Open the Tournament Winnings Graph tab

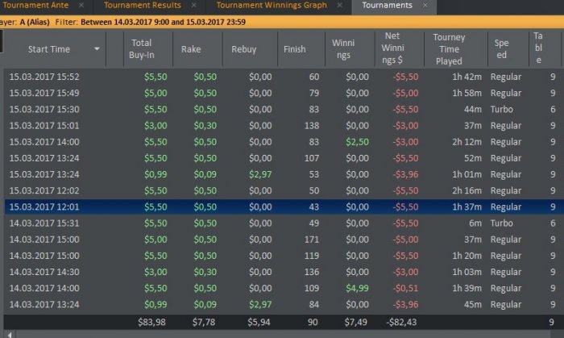[x=271, y=6]
